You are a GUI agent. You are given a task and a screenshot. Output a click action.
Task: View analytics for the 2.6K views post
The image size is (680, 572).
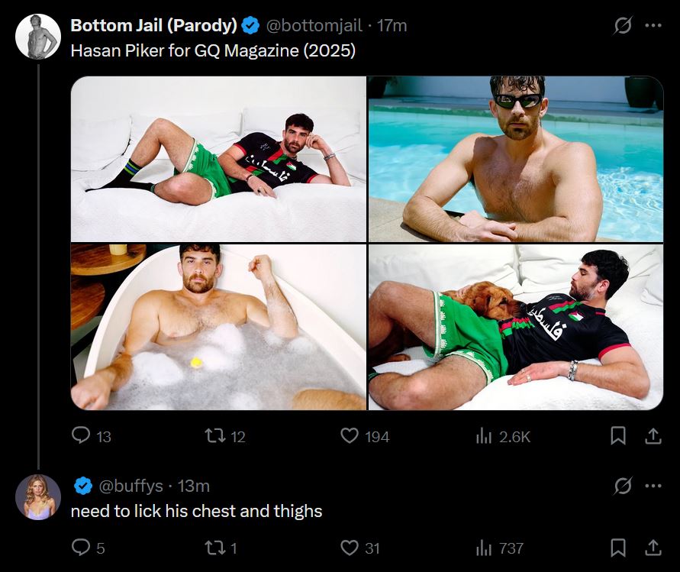484,436
